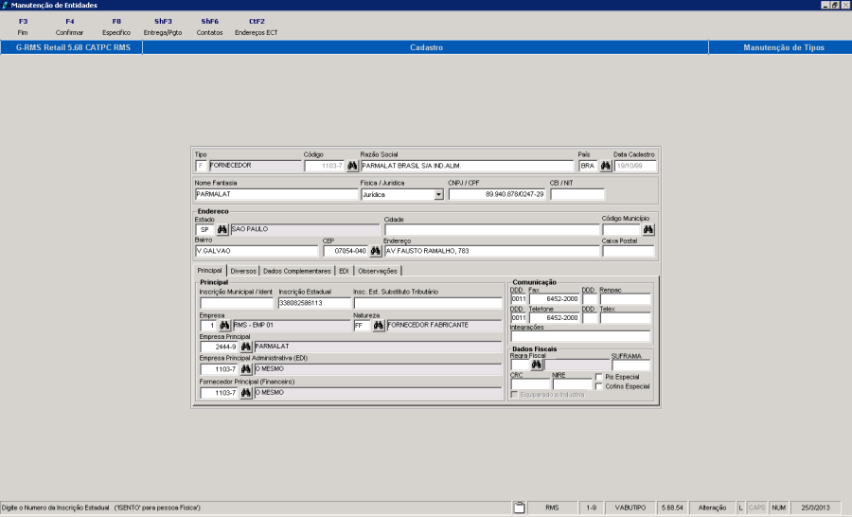Open CEP lookup binoculars next to 07054-040
Viewport: 852px width, 517px height.
point(375,251)
